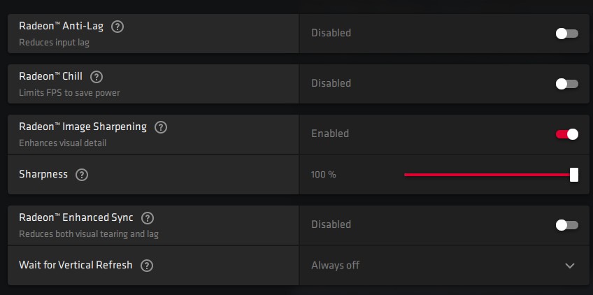
Task: Enable the Radeon Anti-Lag toggle
Action: (x=566, y=33)
